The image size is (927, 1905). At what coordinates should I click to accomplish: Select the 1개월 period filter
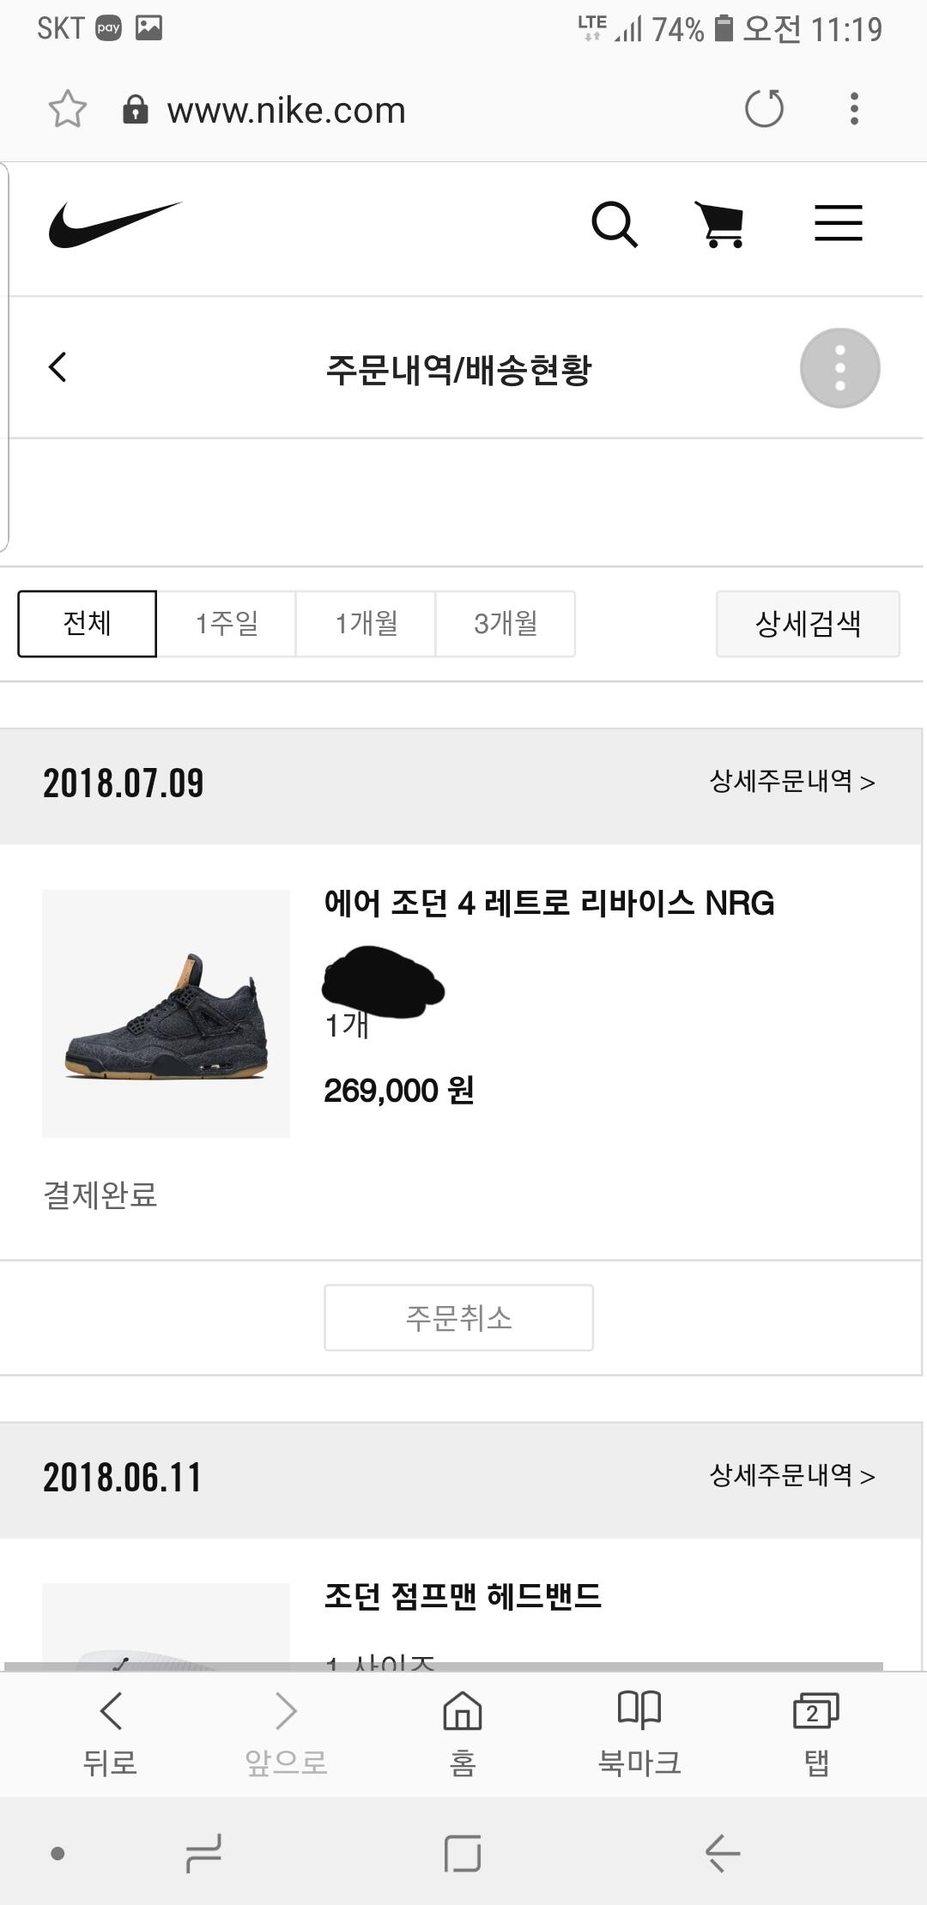366,624
